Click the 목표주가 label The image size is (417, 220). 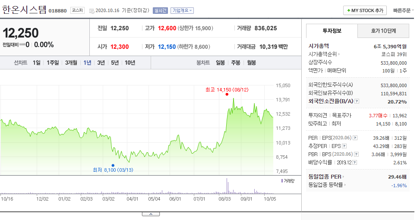coord(342,116)
